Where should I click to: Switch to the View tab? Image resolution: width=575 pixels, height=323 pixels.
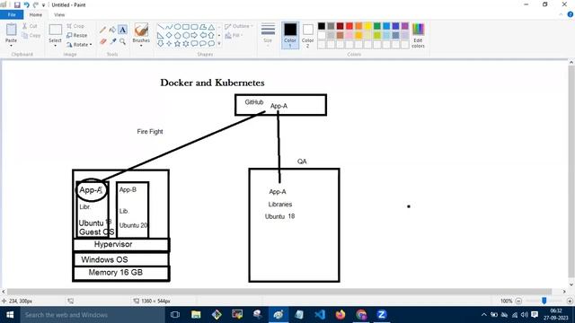[59, 14]
